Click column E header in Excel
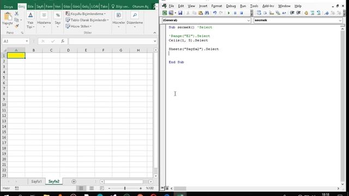The height and width of the screenshot is (196, 349). (x=86, y=50)
